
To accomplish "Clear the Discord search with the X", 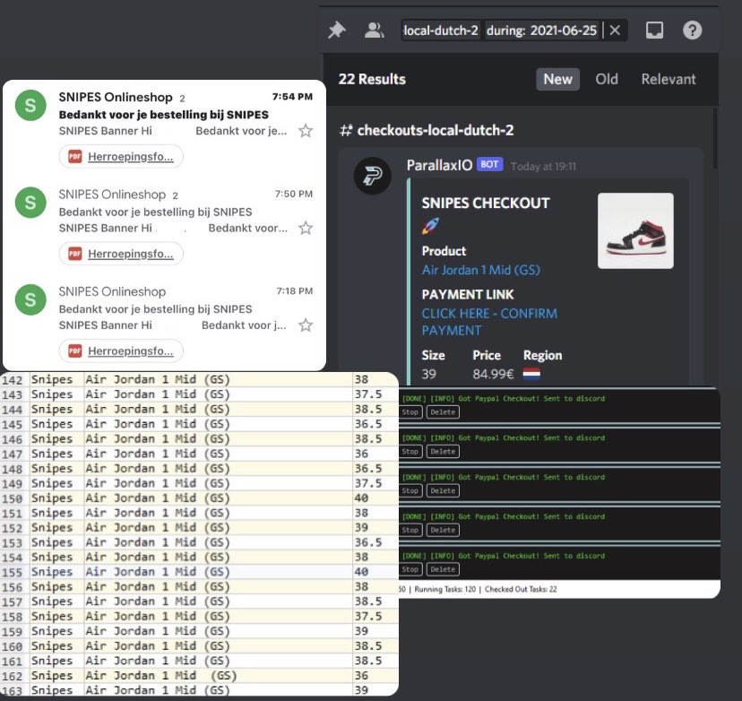I will pyautogui.click(x=615, y=30).
